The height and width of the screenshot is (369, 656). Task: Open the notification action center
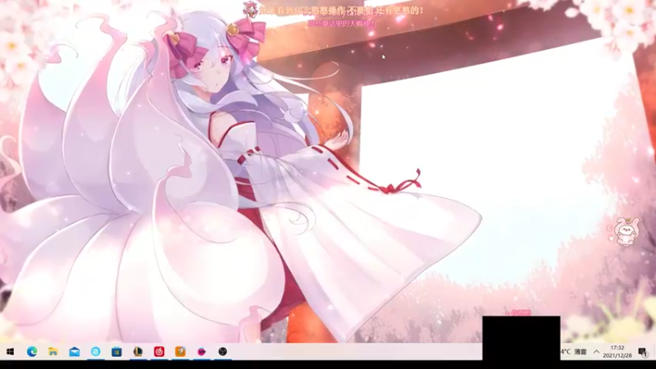coord(643,352)
